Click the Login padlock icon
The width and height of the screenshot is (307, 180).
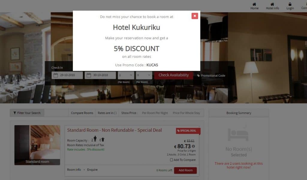290,4
